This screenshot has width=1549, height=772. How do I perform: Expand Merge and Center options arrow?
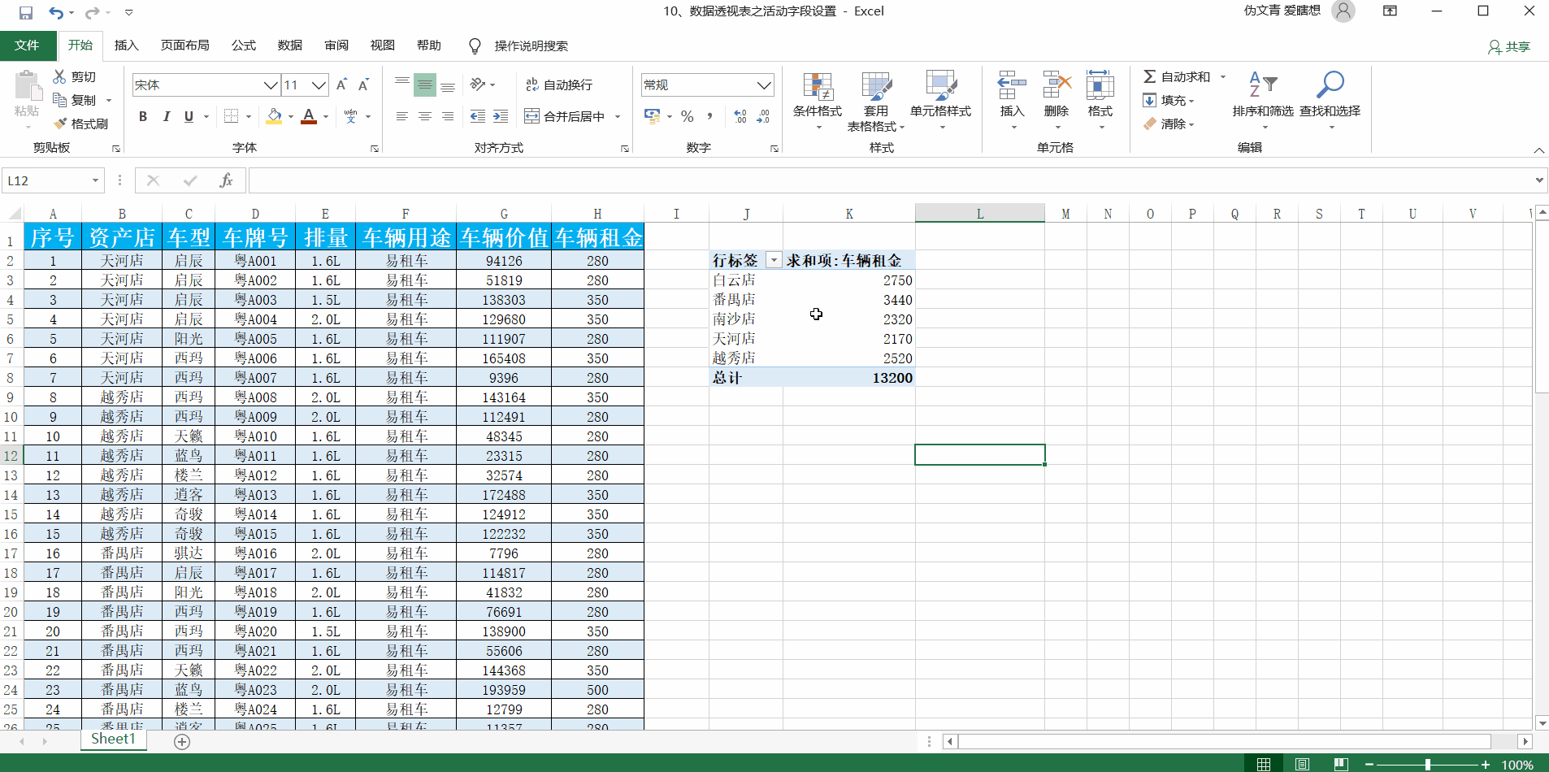618,116
